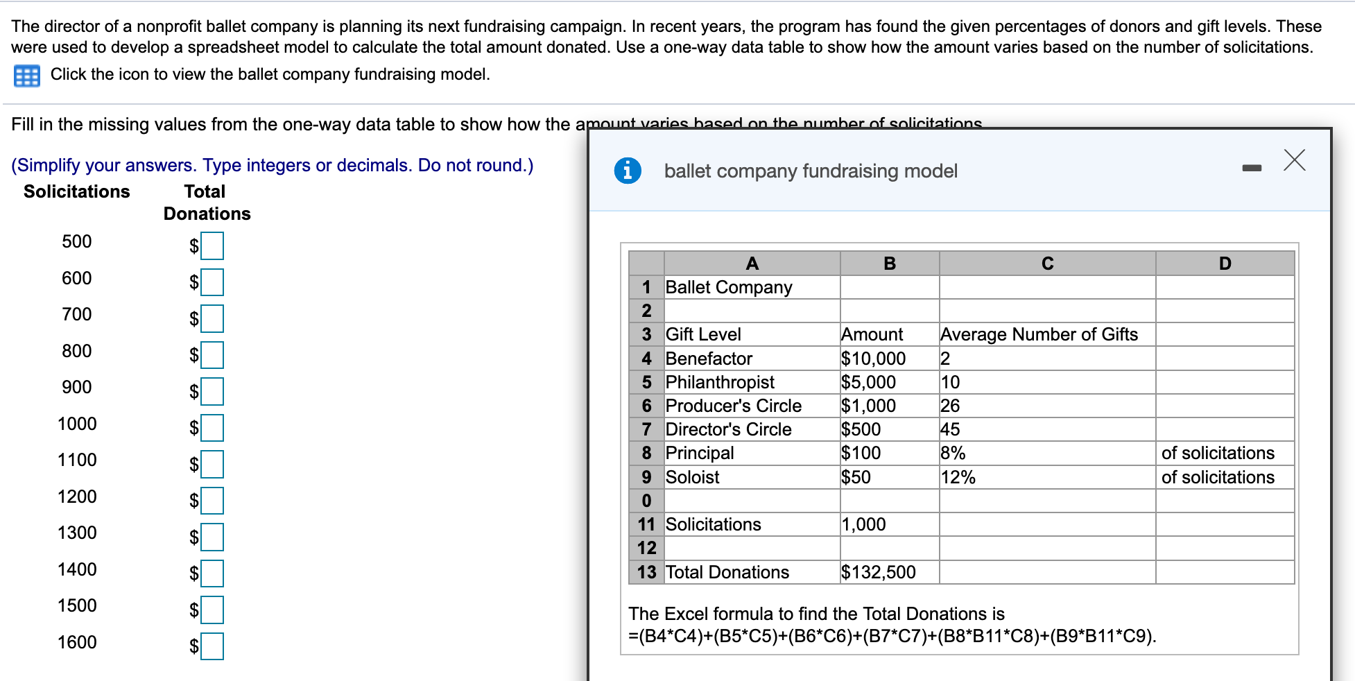Select the Total Donations value $132,500
The width and height of the screenshot is (1355, 681).
(x=878, y=572)
